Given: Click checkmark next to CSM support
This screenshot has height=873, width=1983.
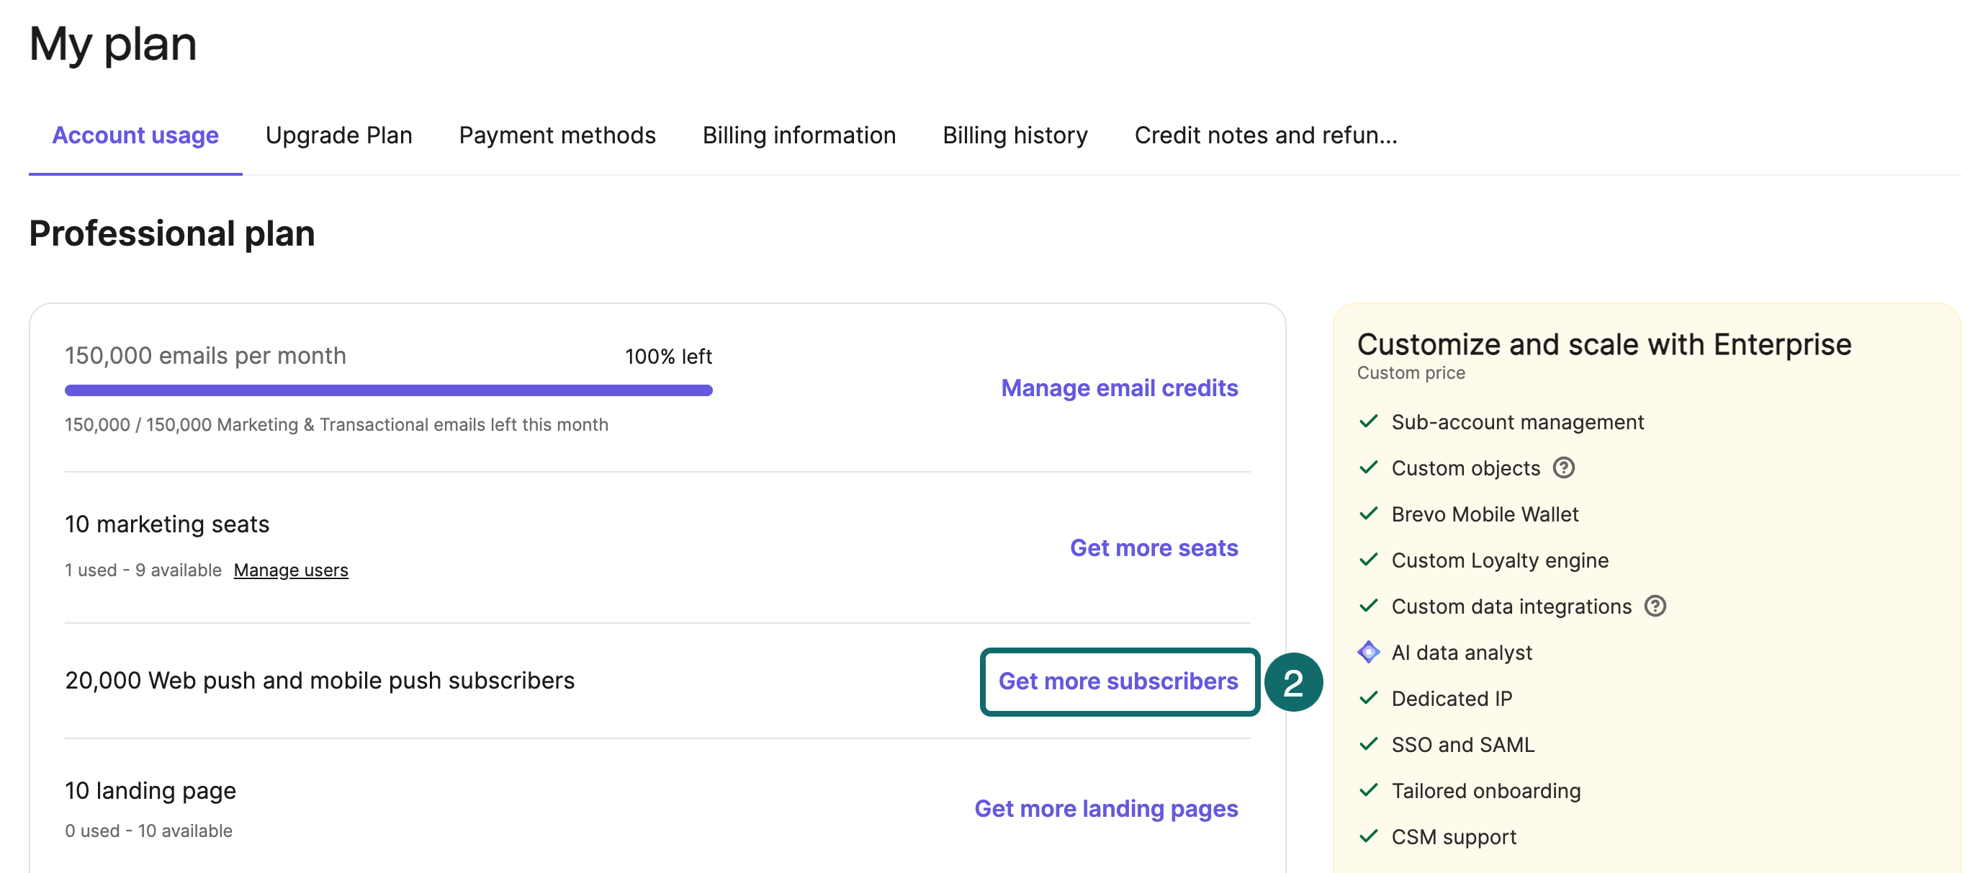Looking at the screenshot, I should pyautogui.click(x=1368, y=837).
